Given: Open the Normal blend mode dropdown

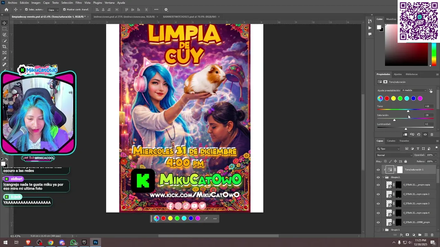Looking at the screenshot, I should point(395,155).
